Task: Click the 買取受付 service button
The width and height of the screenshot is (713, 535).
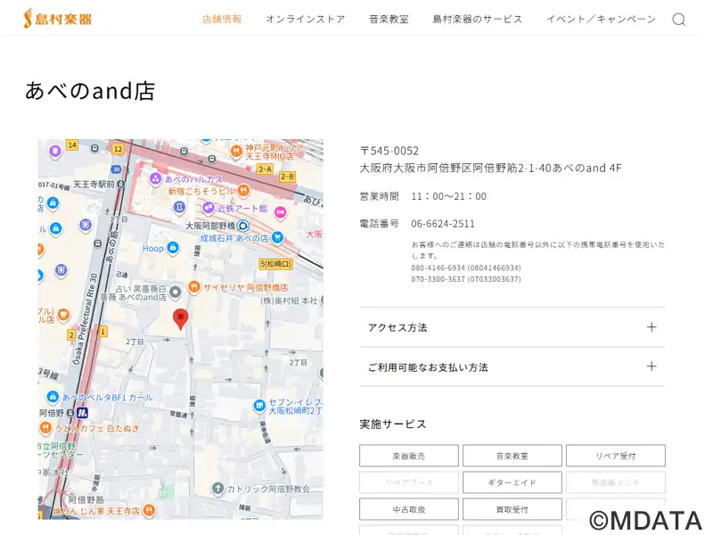Action: pyautogui.click(x=512, y=509)
